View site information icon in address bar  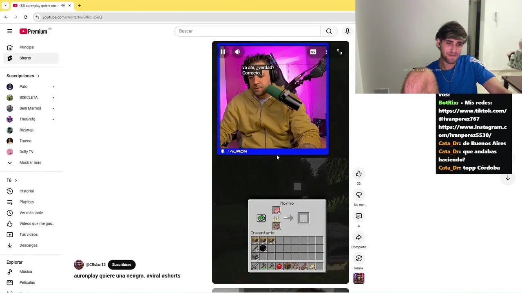click(37, 17)
